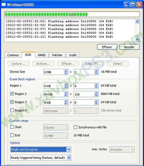
Task: Decrease Region 3 count down arrow
Action: pos(96,104)
